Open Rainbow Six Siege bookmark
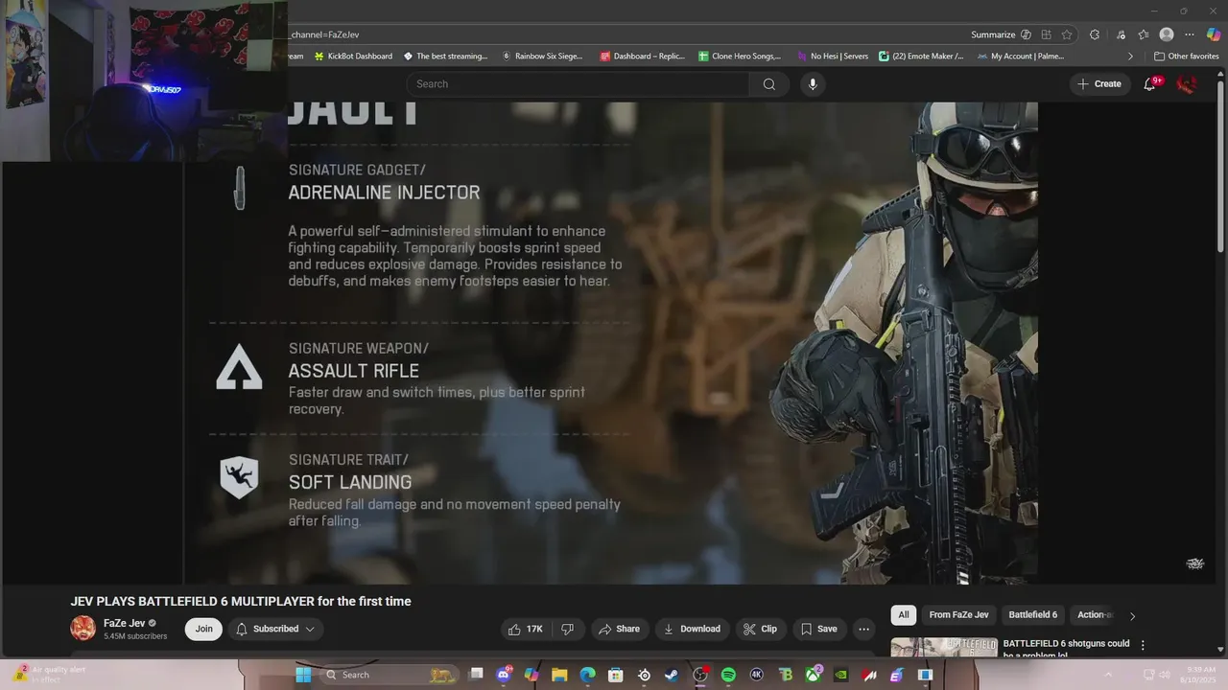 click(x=542, y=57)
